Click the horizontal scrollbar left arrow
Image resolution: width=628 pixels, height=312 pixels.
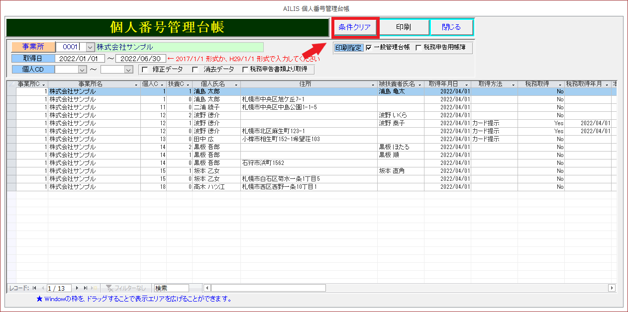208,288
